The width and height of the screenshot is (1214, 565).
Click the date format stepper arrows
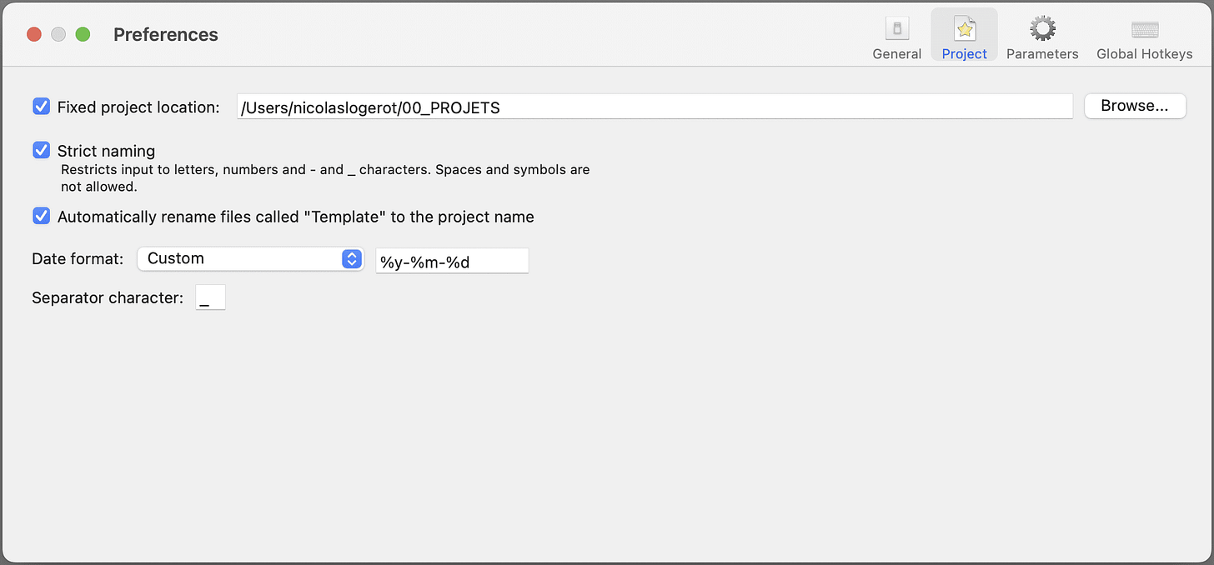(351, 258)
